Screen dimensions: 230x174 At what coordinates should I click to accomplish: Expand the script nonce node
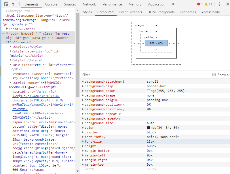coord(10,82)
